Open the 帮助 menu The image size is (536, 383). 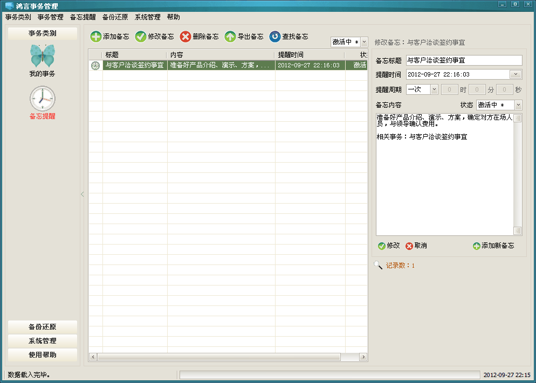coord(174,17)
